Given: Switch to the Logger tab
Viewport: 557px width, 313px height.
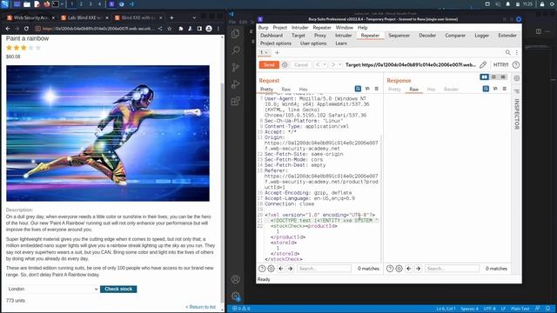Looking at the screenshot, I should click(481, 36).
